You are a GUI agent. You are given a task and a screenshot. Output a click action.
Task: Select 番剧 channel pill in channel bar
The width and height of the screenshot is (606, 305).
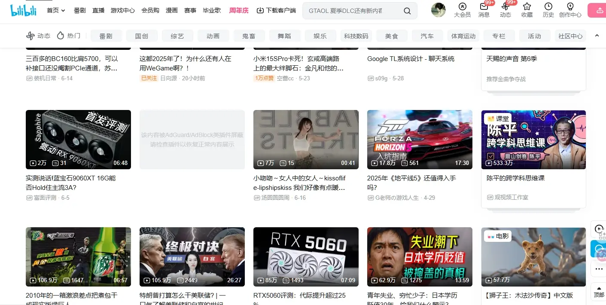(x=106, y=36)
